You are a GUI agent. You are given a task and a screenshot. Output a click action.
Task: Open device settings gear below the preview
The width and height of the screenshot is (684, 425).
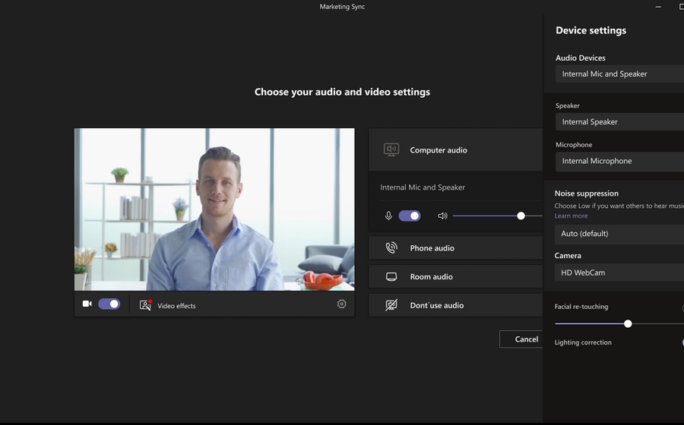[x=341, y=304]
